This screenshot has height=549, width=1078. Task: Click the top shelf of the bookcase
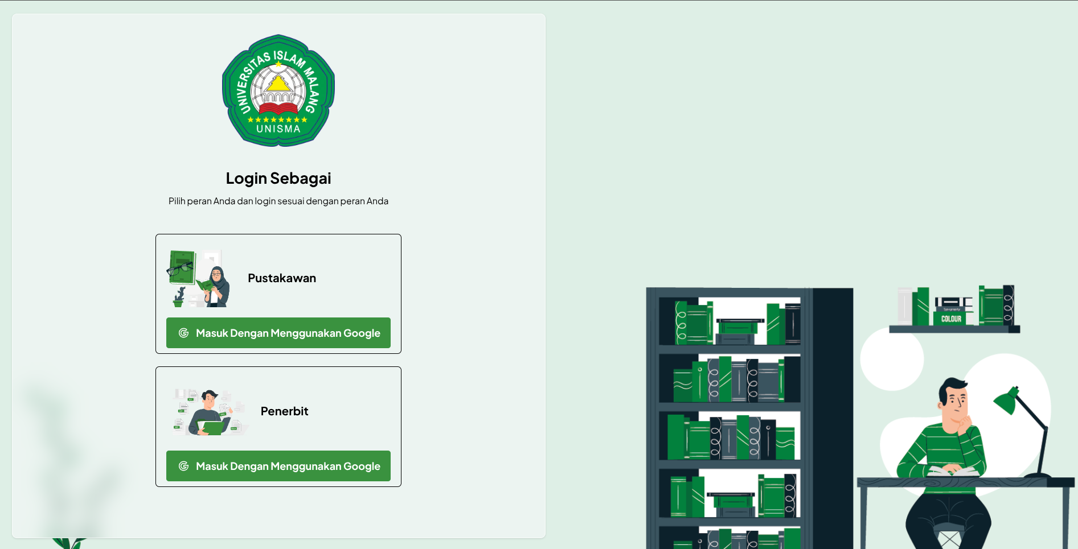coord(729,321)
